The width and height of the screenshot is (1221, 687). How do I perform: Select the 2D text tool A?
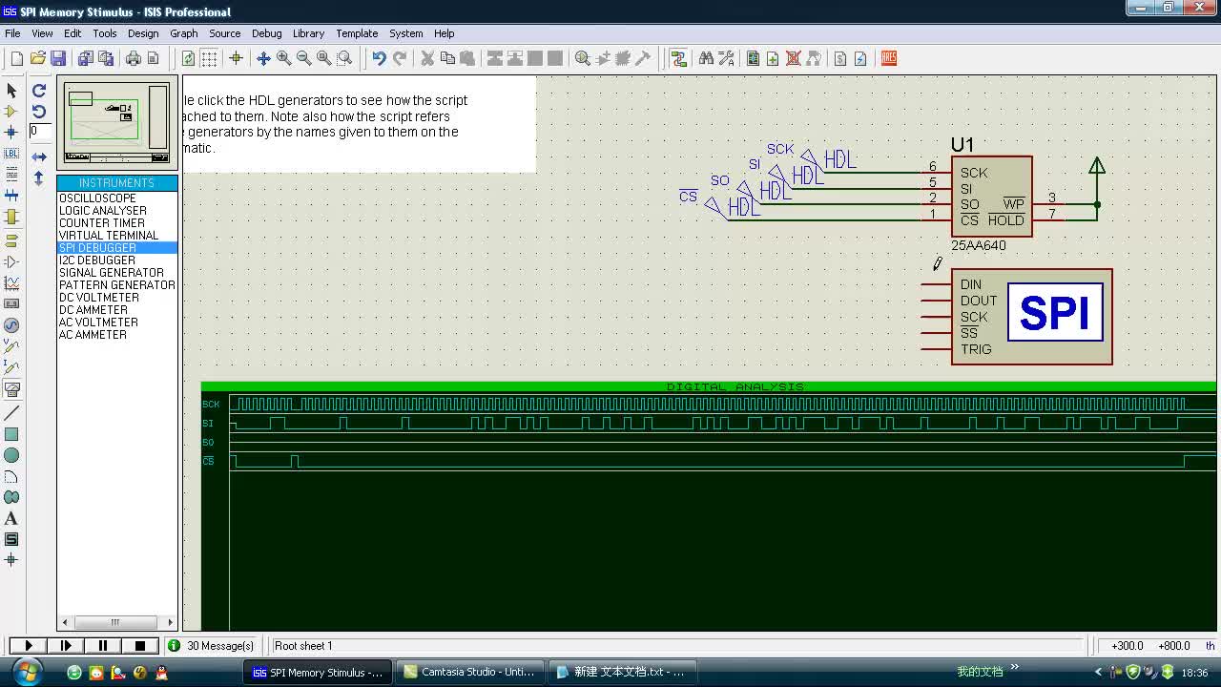(11, 518)
